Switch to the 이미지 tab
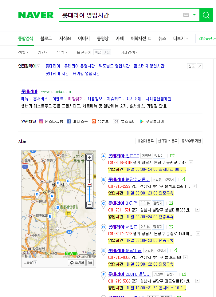This screenshot has height=297, width=216. (x=84, y=38)
